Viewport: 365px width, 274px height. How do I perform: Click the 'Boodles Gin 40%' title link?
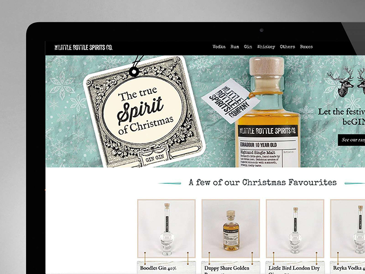click(158, 268)
